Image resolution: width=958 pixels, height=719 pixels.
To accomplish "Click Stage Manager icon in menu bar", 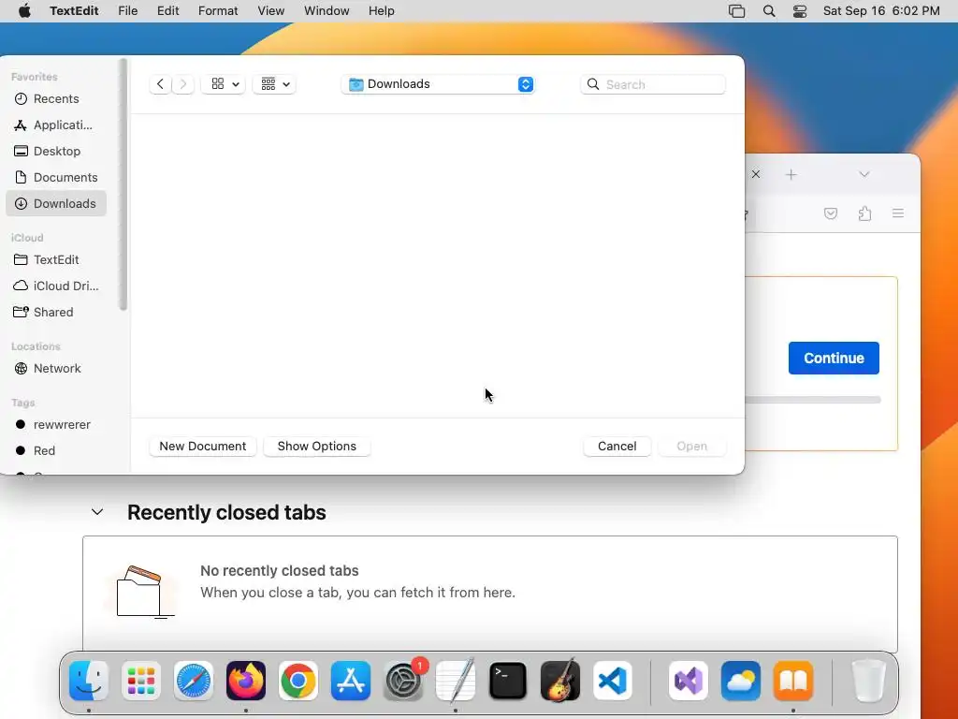I will [x=737, y=11].
